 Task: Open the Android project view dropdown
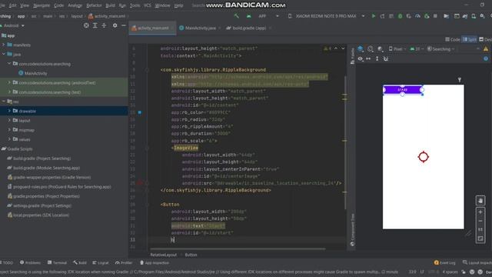[x=14, y=25]
